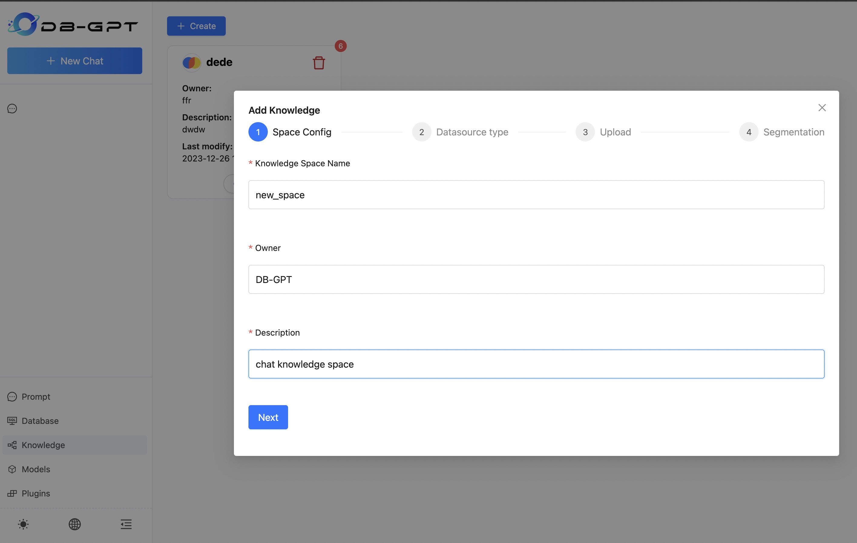Toggle light/dark theme with the sun icon

pyautogui.click(x=23, y=525)
